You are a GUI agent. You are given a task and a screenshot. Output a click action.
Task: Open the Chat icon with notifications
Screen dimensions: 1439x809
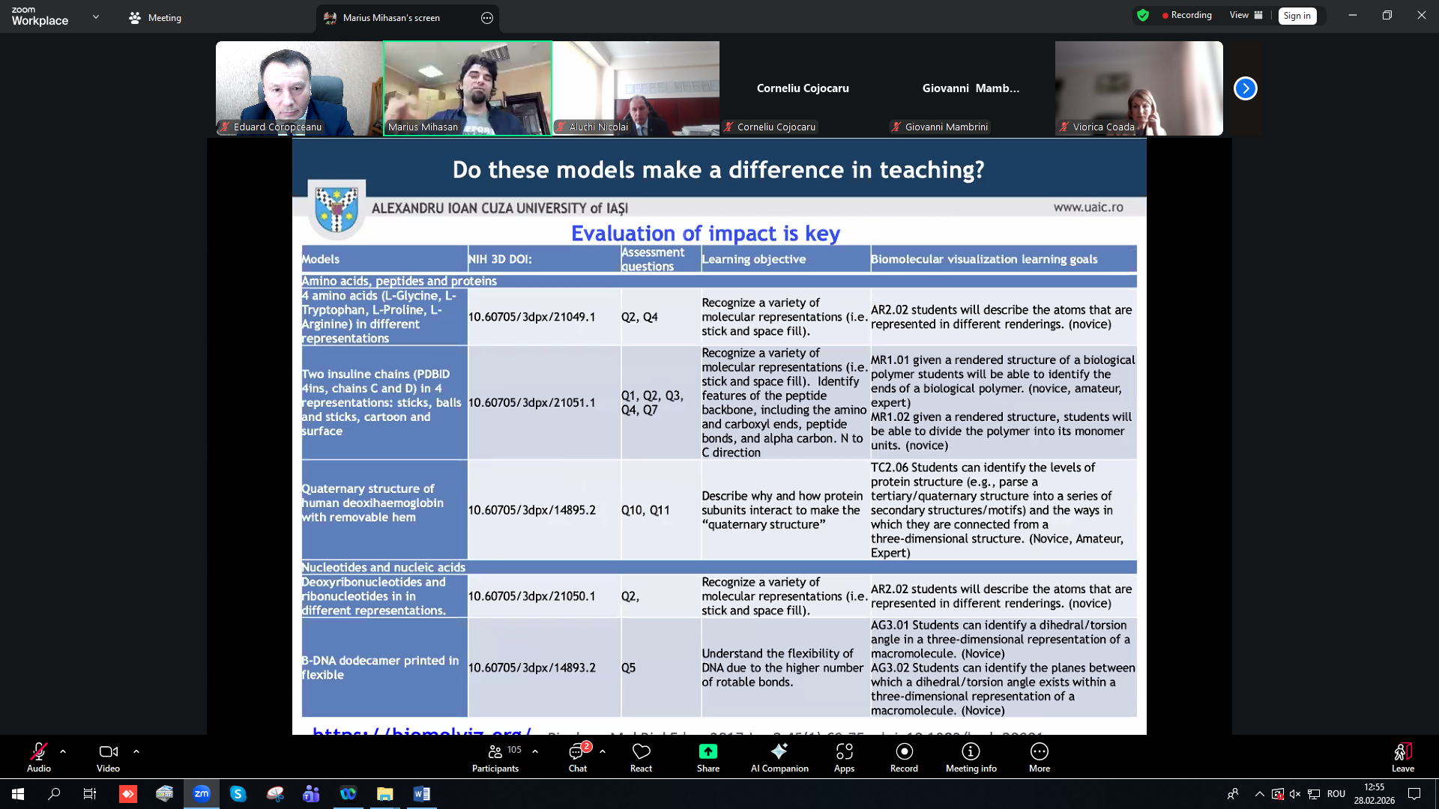coord(577,751)
